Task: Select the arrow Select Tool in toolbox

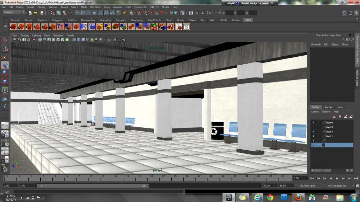Action: point(5,40)
